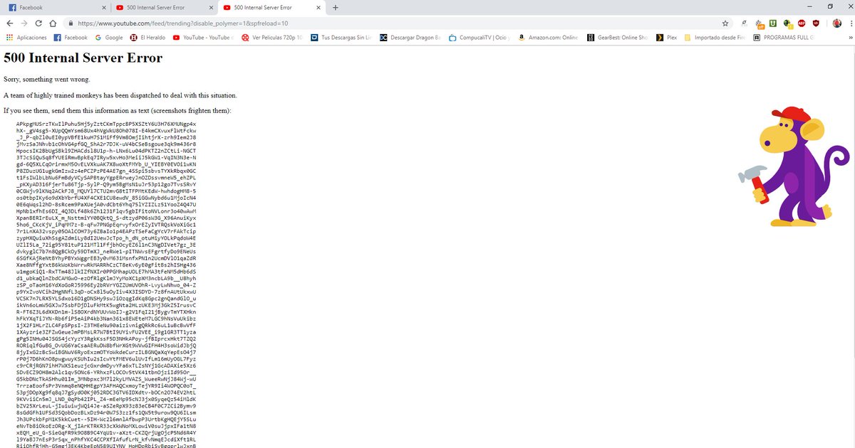Click the 'Sorry, something went wrong.' text
The width and height of the screenshot is (855, 448).
[47, 79]
